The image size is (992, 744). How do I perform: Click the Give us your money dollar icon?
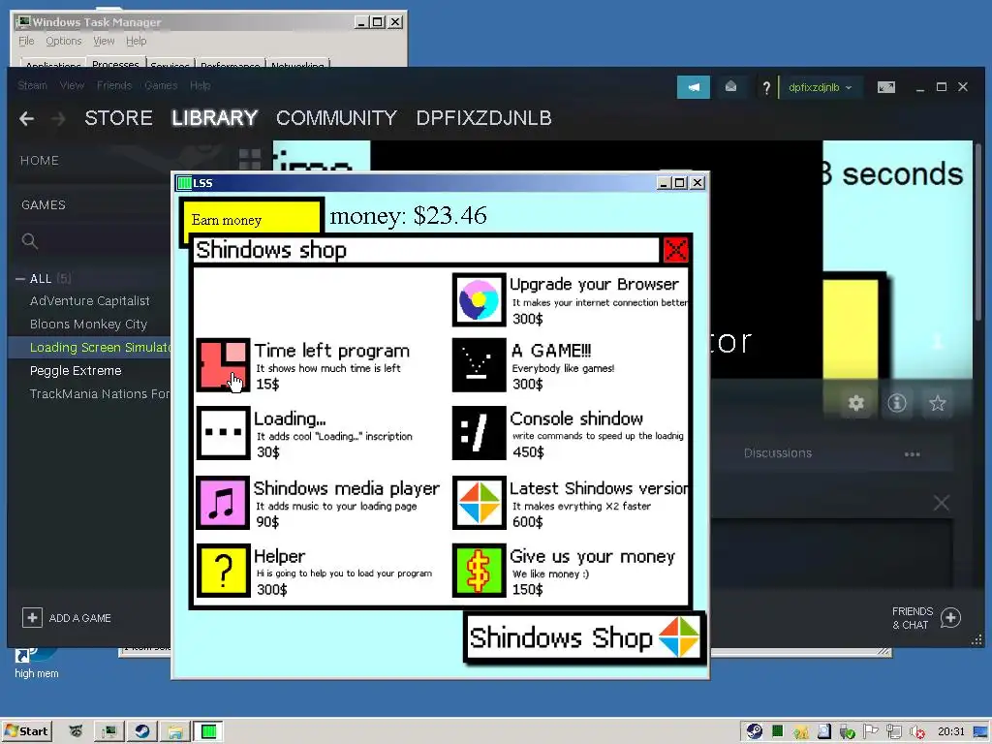tap(479, 571)
